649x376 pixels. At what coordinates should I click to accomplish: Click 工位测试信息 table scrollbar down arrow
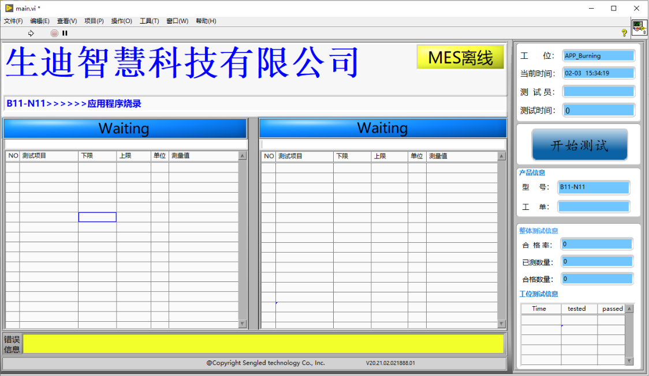pyautogui.click(x=629, y=360)
